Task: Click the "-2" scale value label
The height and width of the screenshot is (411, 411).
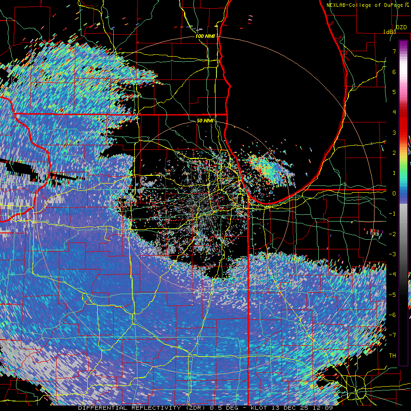Action: click(392, 234)
